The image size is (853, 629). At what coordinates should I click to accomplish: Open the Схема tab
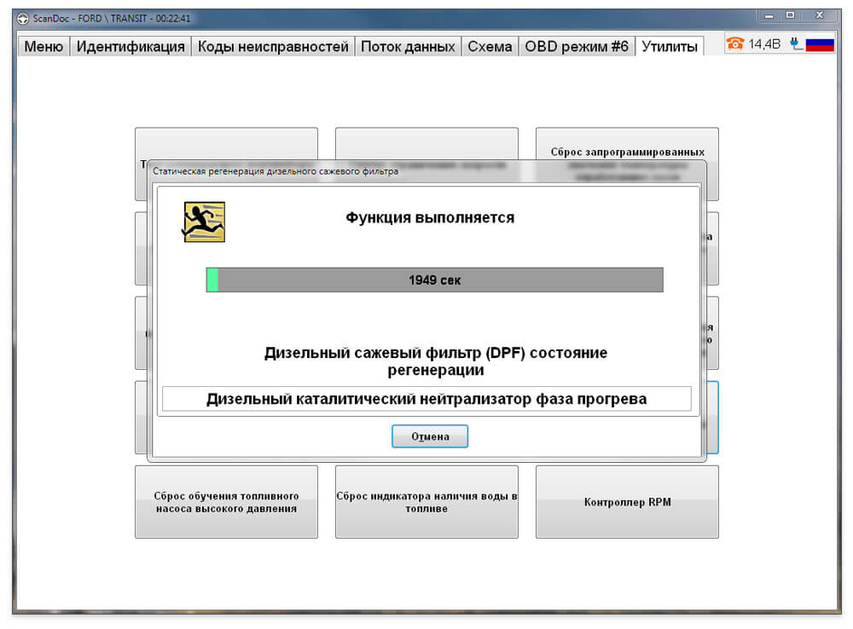490,47
